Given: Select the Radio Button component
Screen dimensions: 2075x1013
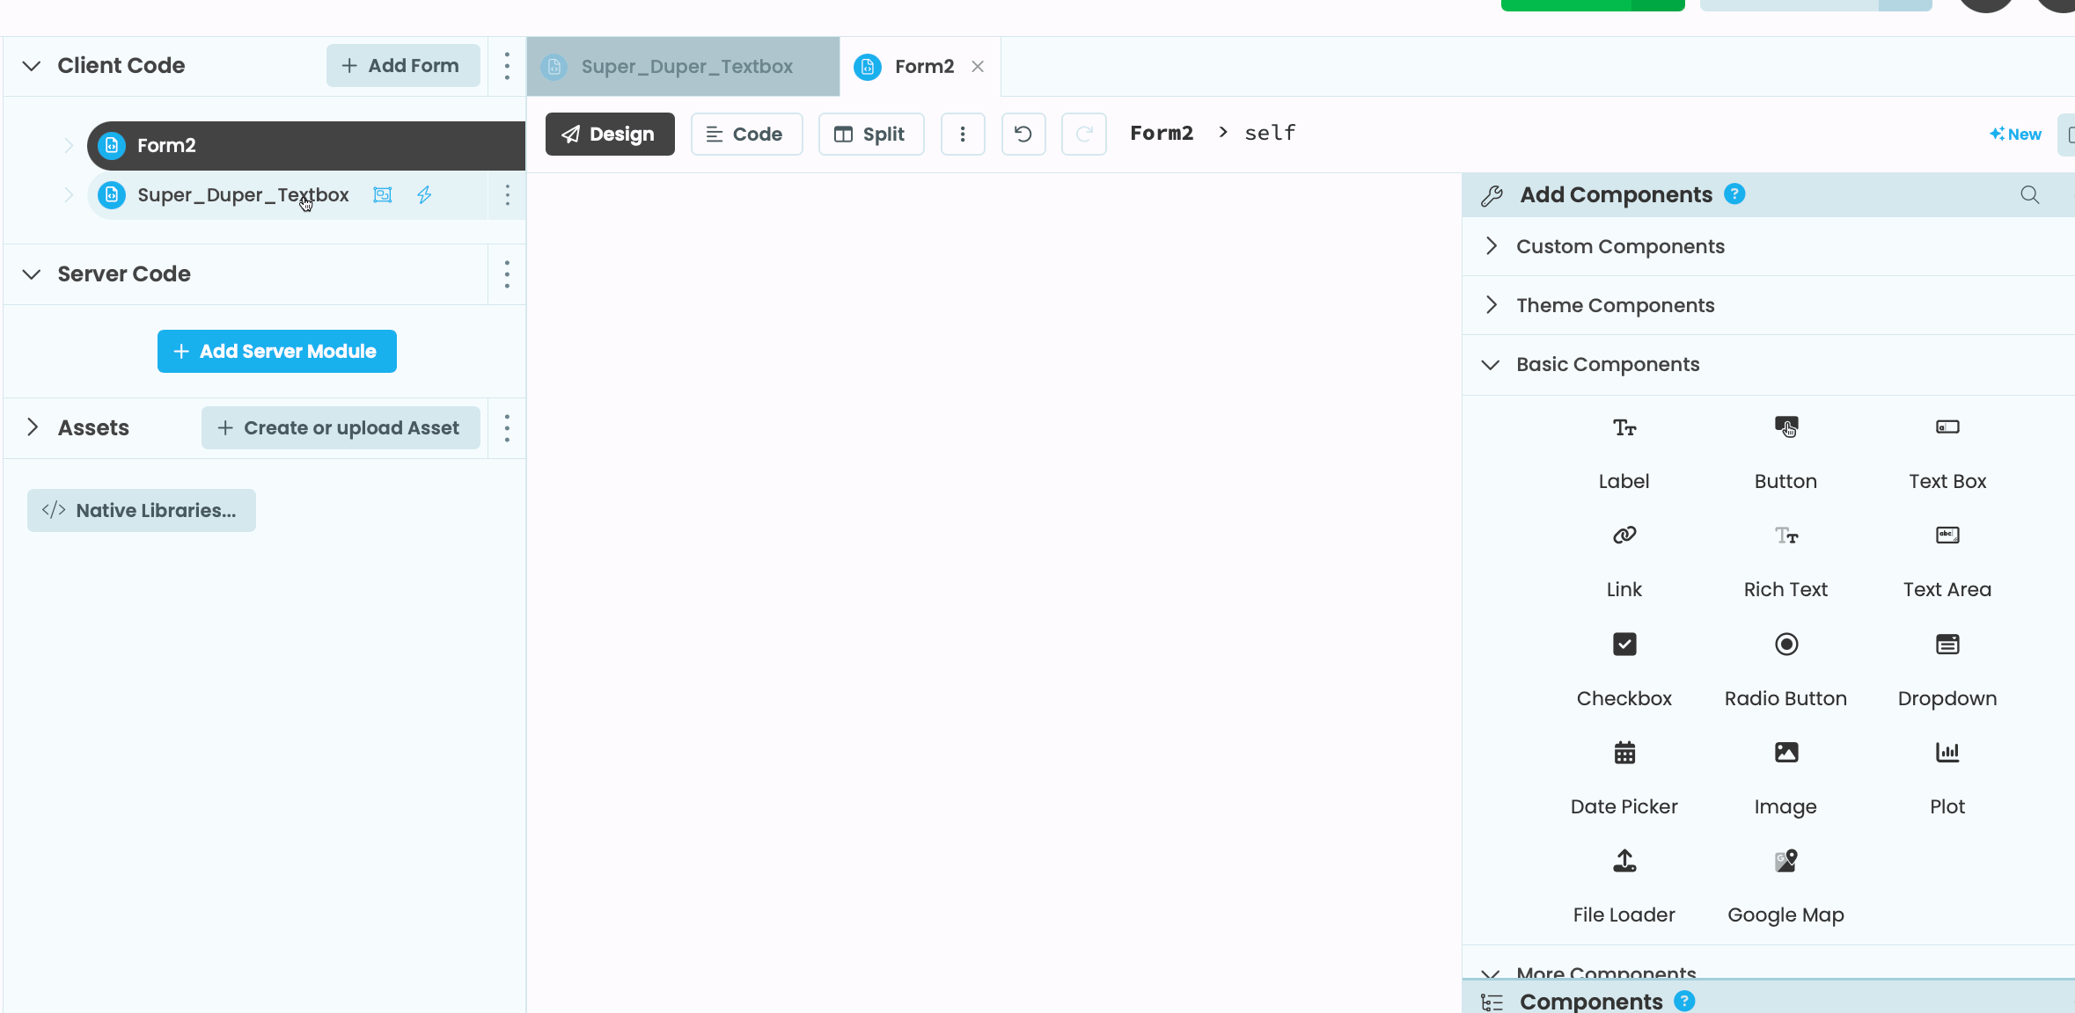Looking at the screenshot, I should tap(1785, 671).
